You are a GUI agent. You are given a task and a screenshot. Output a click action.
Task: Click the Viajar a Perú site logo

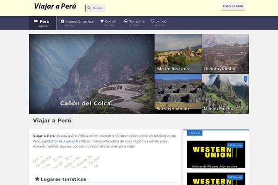tap(55, 6)
